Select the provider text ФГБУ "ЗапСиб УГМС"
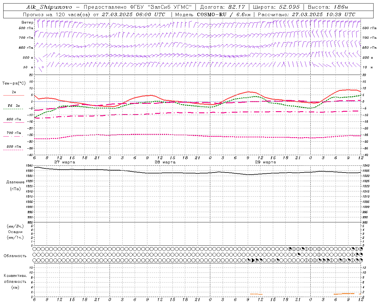 click(x=161, y=7)
